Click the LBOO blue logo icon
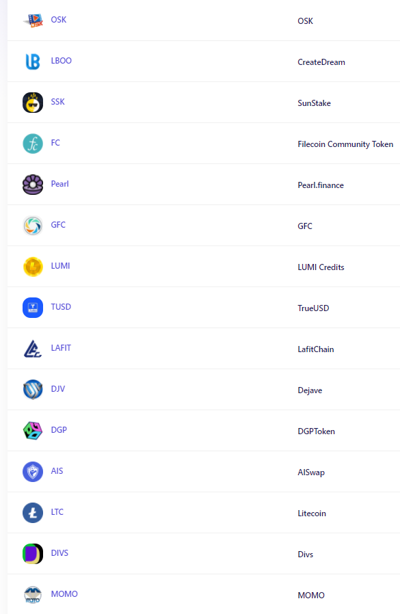The height and width of the screenshot is (614, 400). click(33, 62)
